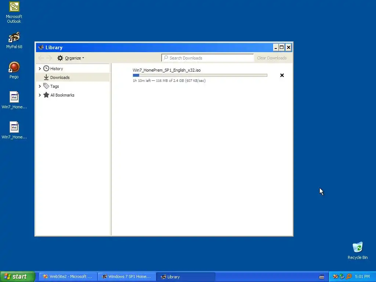This screenshot has height=282, width=376.
Task: Select History label in sidebar
Action: (x=57, y=69)
